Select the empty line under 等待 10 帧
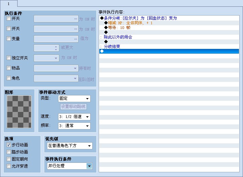 pos(169,32)
